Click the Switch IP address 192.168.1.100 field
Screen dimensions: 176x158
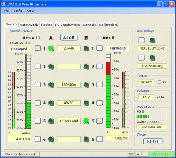click(151, 127)
